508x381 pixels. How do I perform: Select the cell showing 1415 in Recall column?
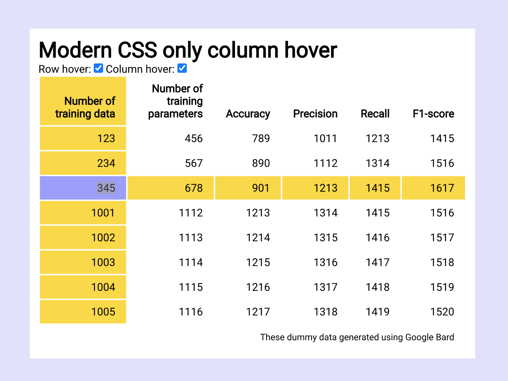click(375, 188)
